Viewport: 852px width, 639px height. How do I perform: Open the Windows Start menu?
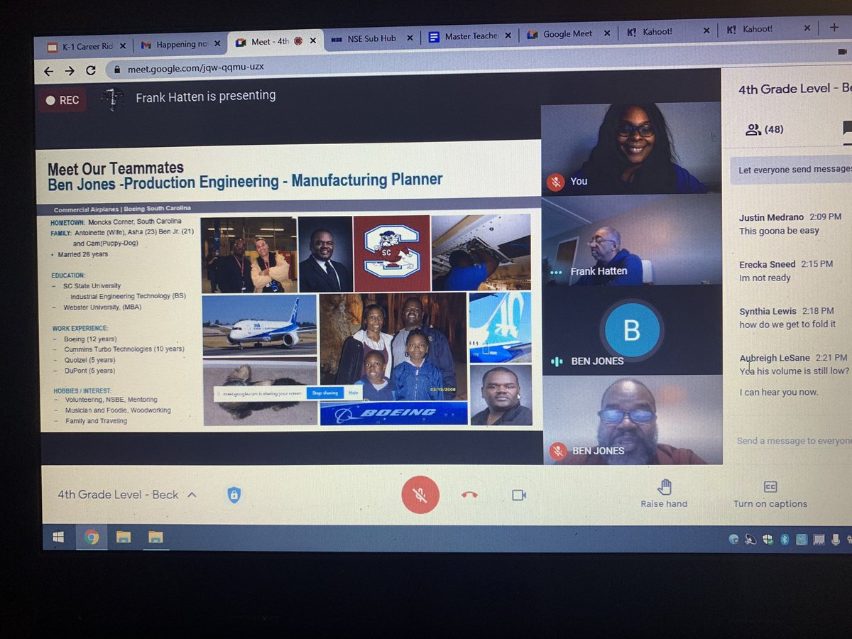pos(58,537)
